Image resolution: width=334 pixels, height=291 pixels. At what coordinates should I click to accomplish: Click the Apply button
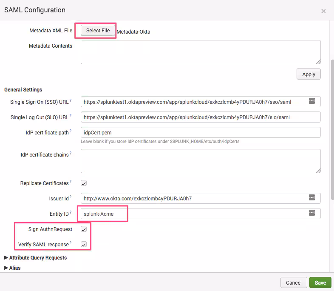click(x=309, y=74)
